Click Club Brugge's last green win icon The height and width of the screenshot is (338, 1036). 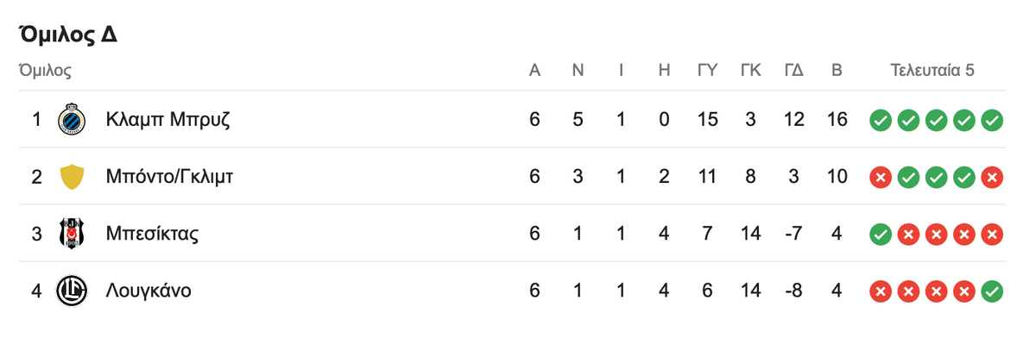coord(993,120)
